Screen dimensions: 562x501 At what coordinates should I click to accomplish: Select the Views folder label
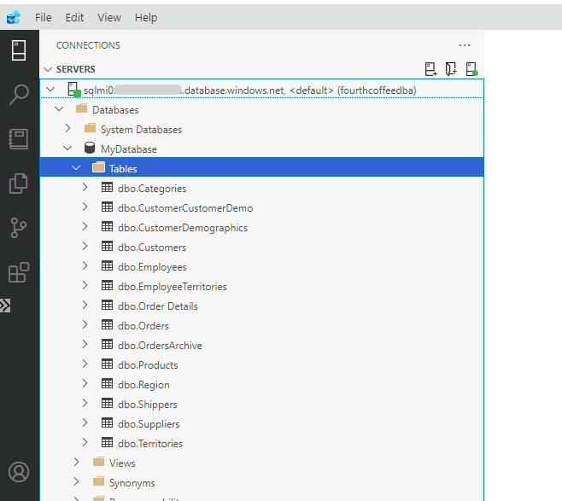pos(122,463)
